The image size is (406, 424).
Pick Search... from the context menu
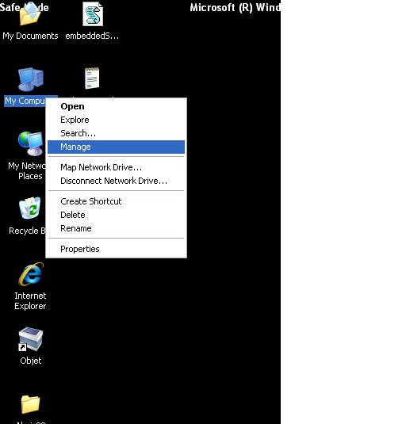pos(116,133)
